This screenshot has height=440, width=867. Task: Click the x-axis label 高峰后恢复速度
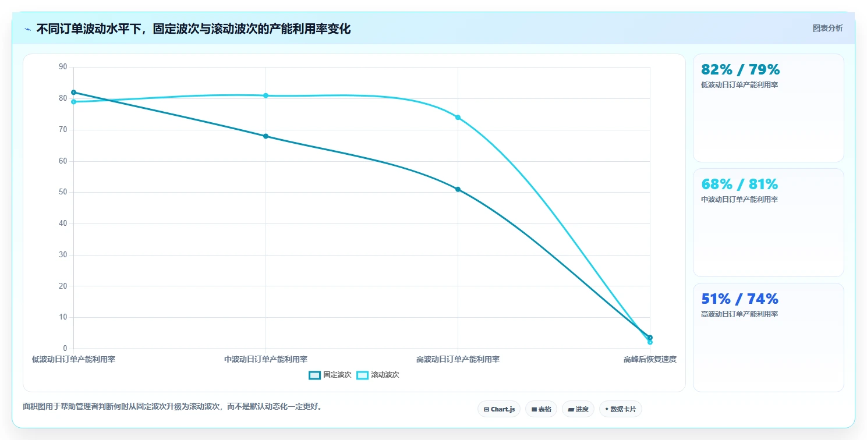650,359
